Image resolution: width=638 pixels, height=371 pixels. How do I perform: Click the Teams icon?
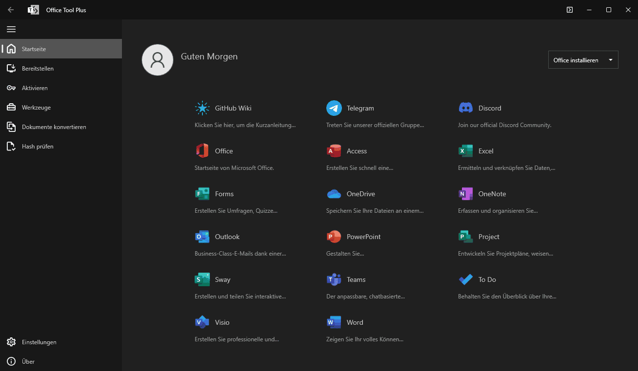coord(334,279)
